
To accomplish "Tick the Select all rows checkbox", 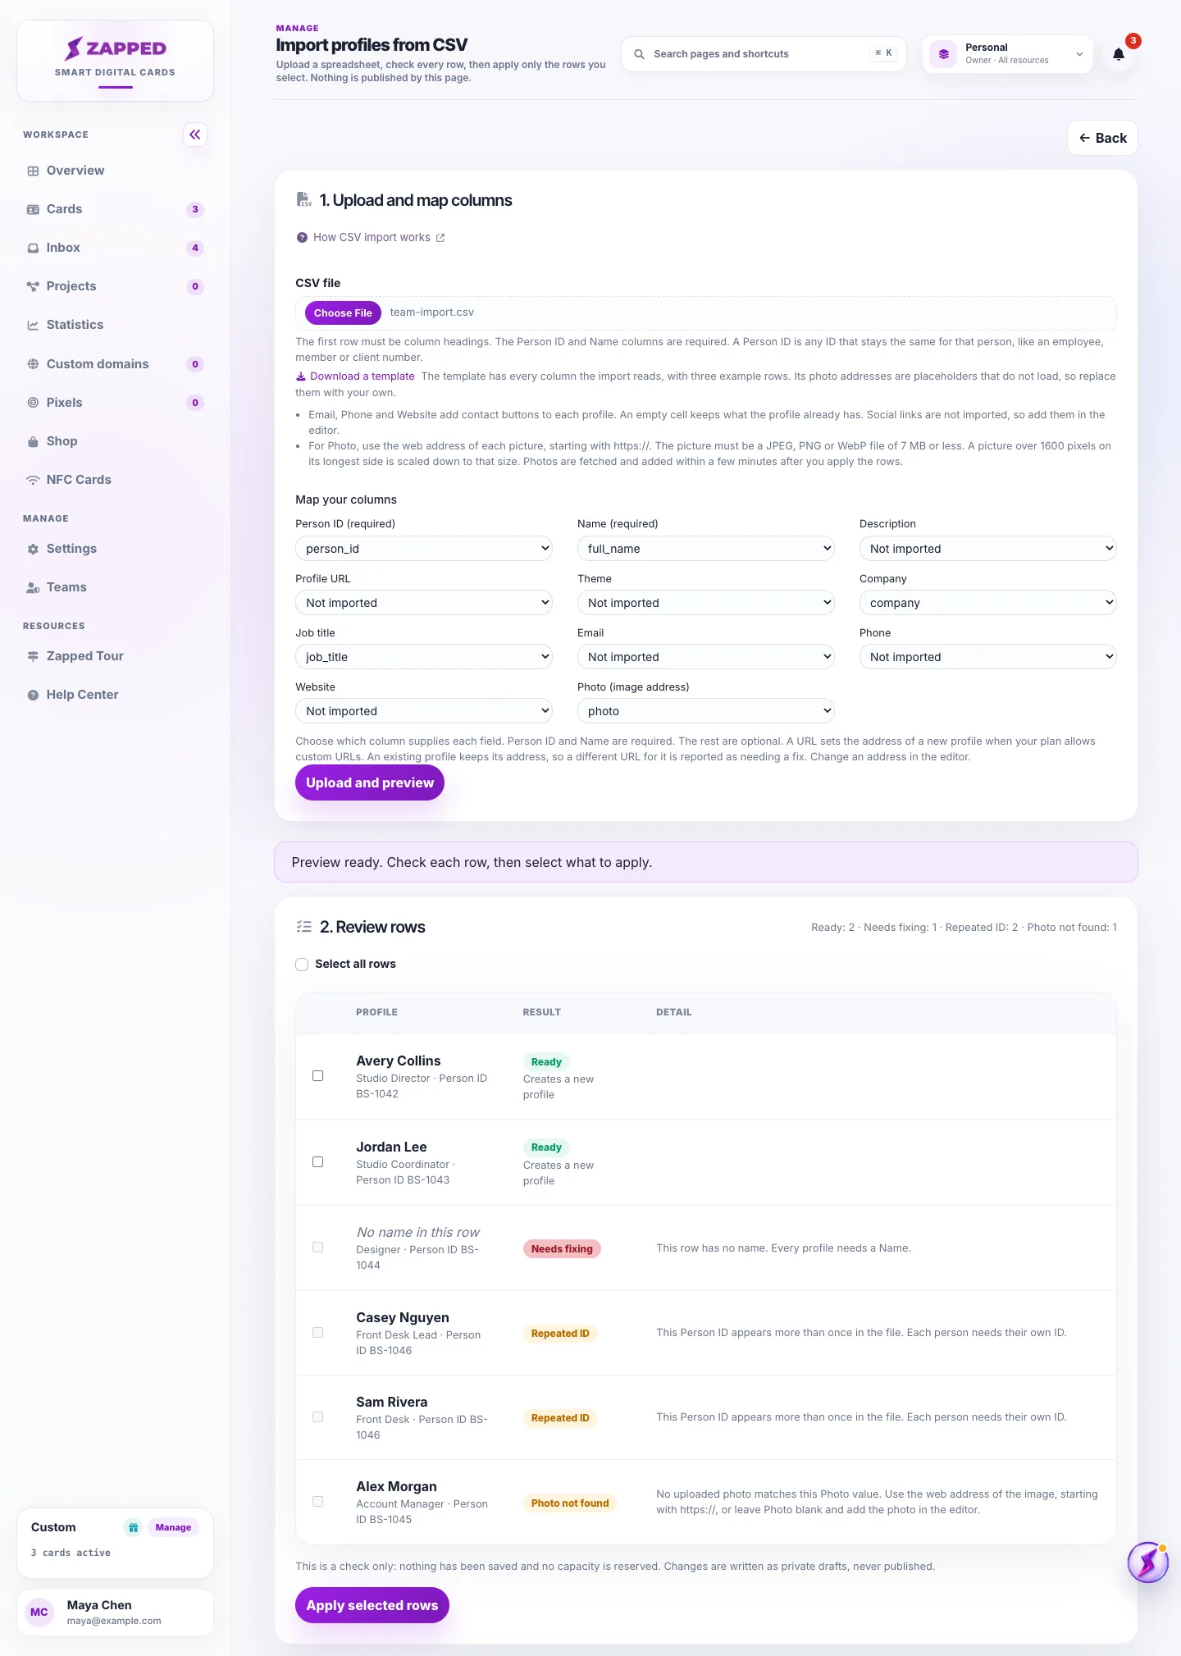I will pos(302,965).
